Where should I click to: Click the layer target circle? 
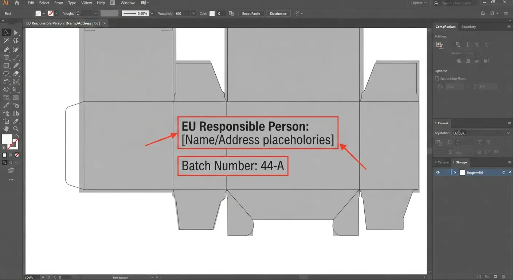(504, 172)
